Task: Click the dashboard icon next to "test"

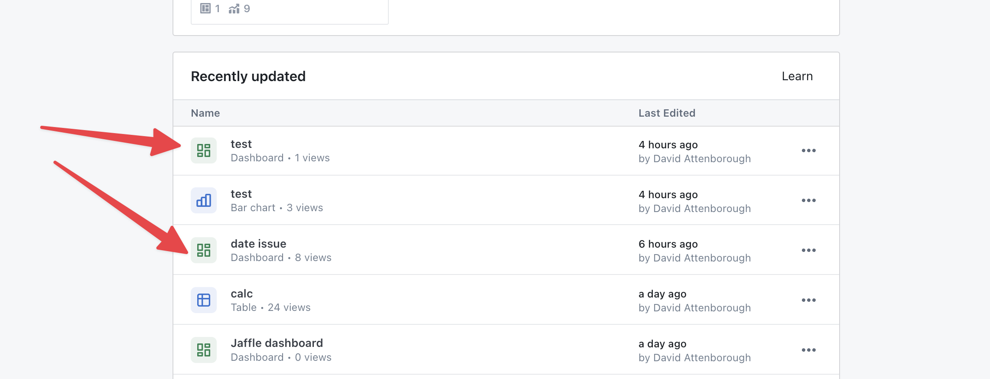Action: (x=203, y=150)
